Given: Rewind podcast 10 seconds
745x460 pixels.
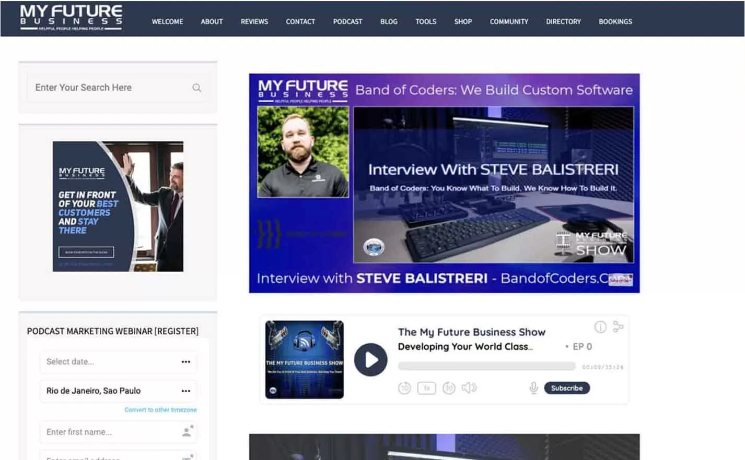Looking at the screenshot, I should [x=404, y=388].
